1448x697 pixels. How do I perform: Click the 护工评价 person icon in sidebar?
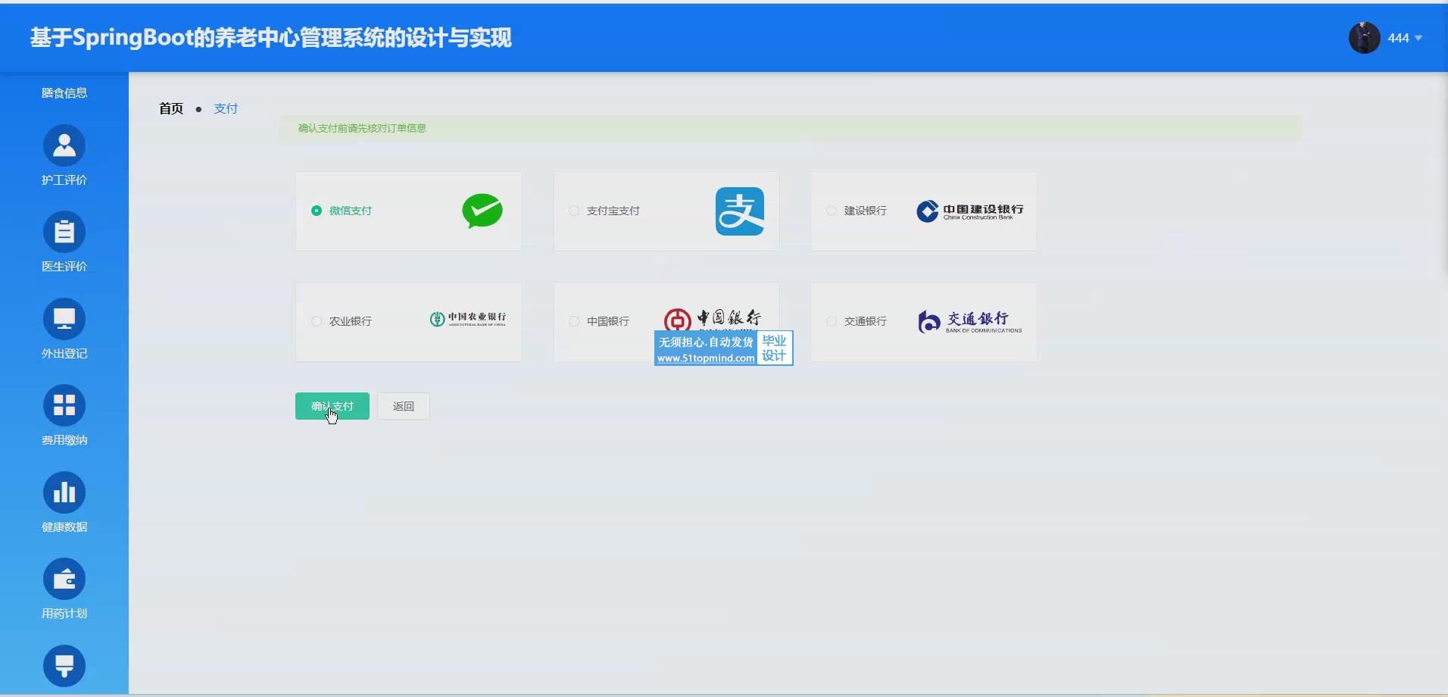(64, 145)
